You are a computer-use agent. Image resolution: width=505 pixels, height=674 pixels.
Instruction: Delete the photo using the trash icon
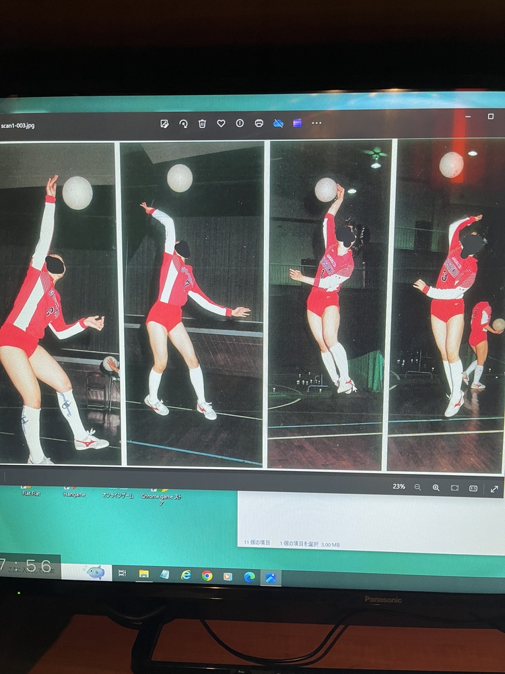coord(202,123)
